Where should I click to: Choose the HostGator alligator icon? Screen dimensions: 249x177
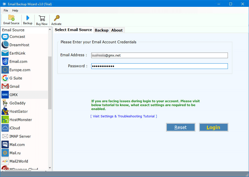click(5, 111)
